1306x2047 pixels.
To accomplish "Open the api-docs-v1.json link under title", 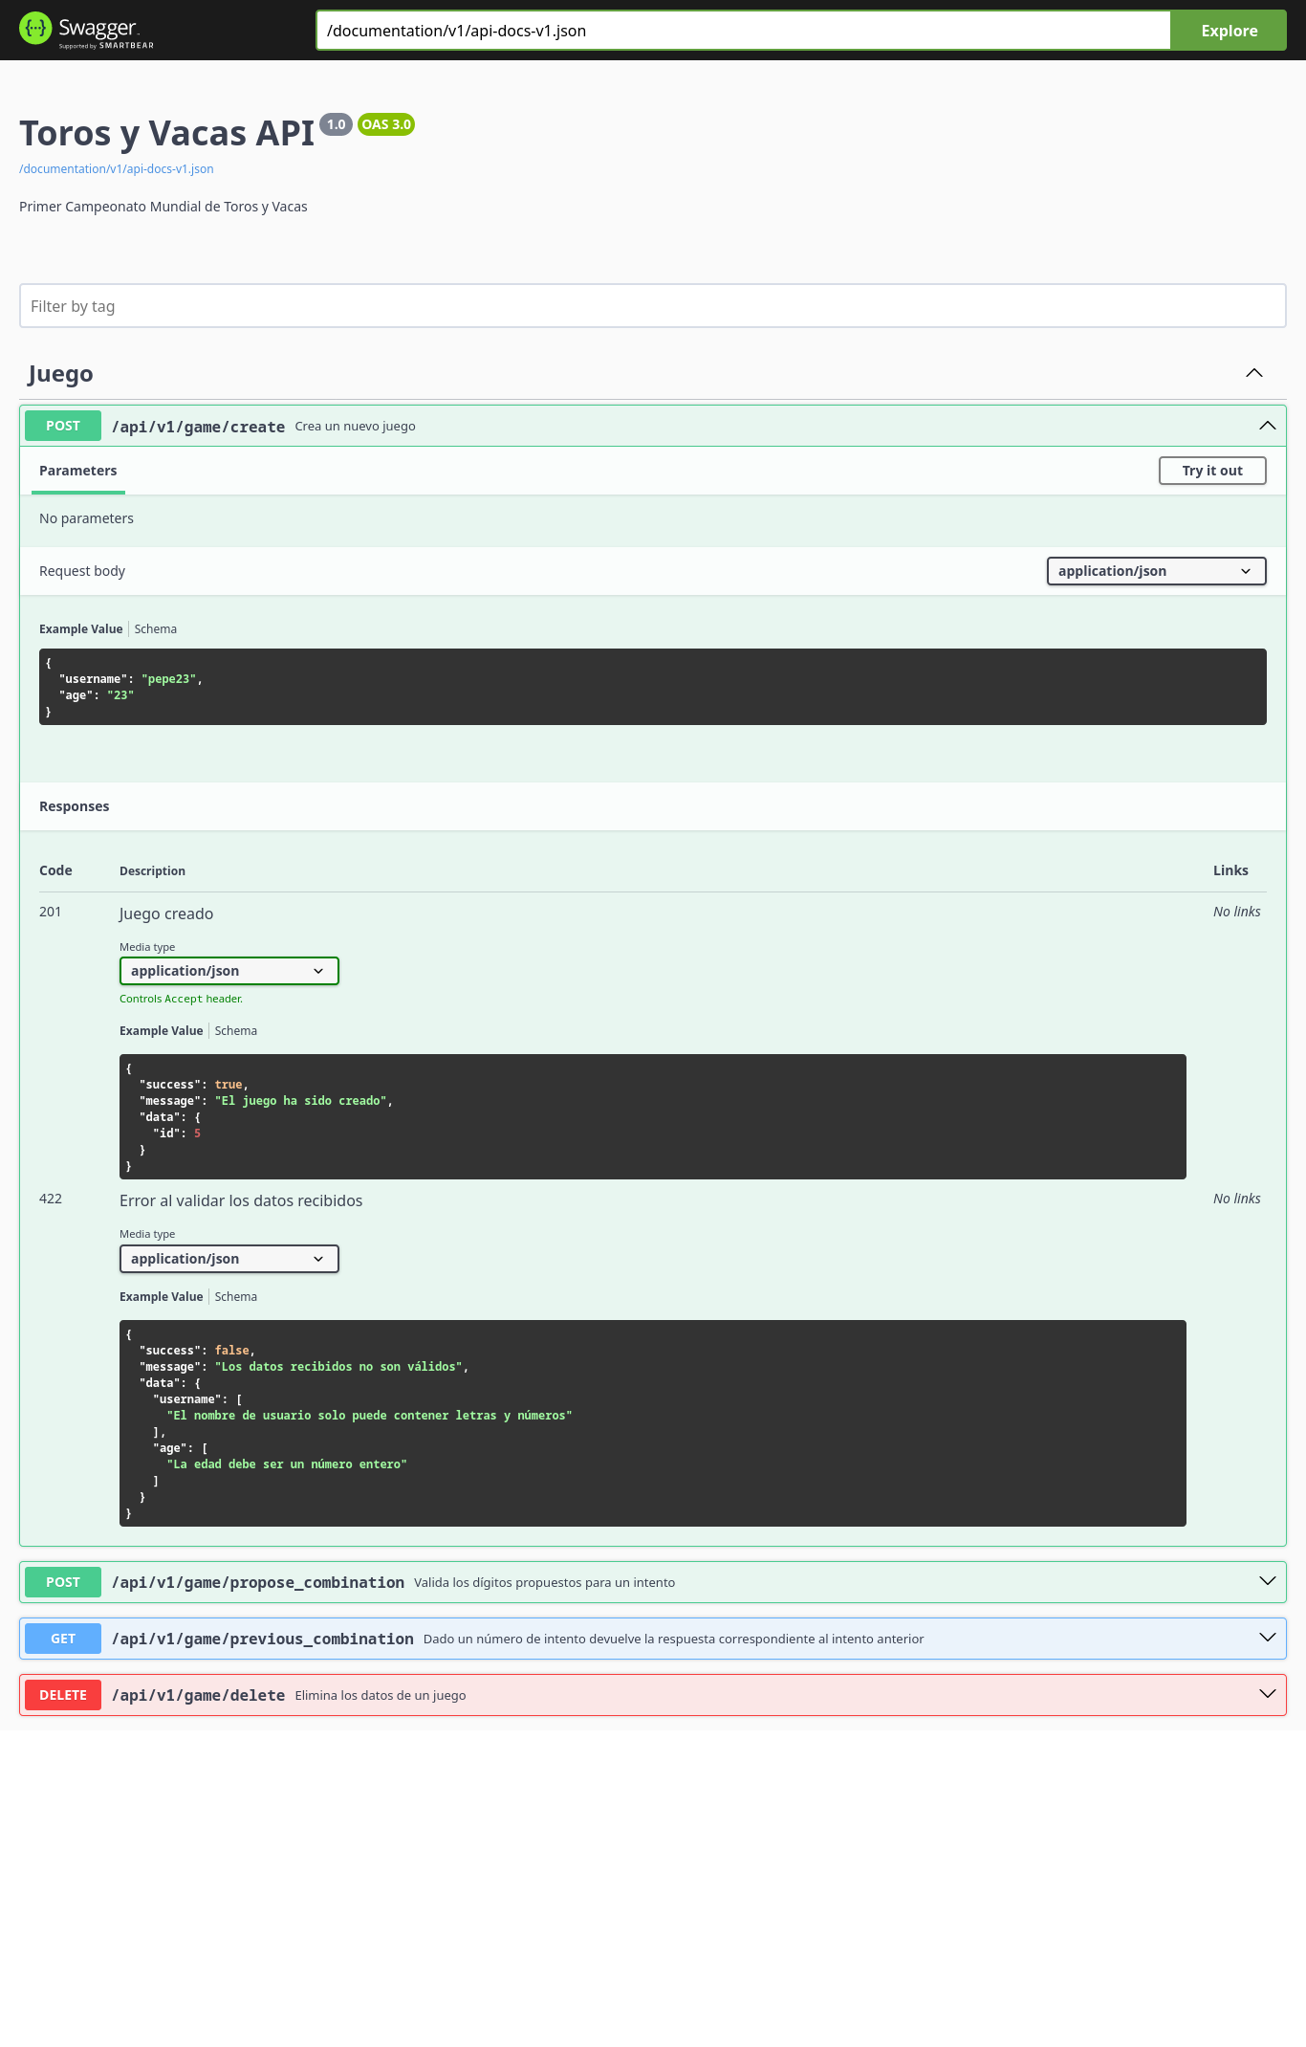I will pos(117,169).
